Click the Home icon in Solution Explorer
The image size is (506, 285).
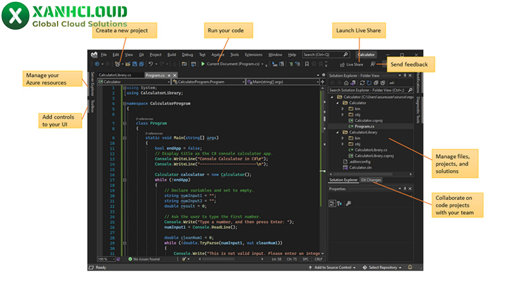click(346, 83)
